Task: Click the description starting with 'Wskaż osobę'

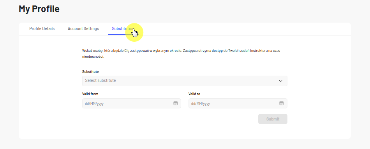Action: (x=181, y=53)
